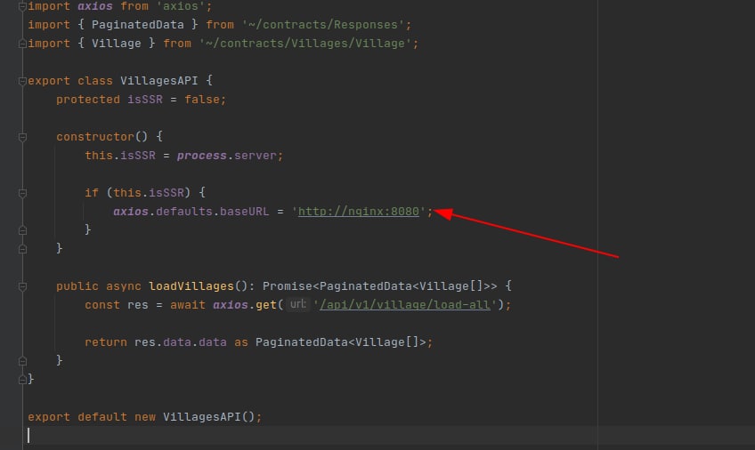The image size is (755, 450).
Task: Collapse the if (this.isSSR) block fold
Action: tap(22, 193)
